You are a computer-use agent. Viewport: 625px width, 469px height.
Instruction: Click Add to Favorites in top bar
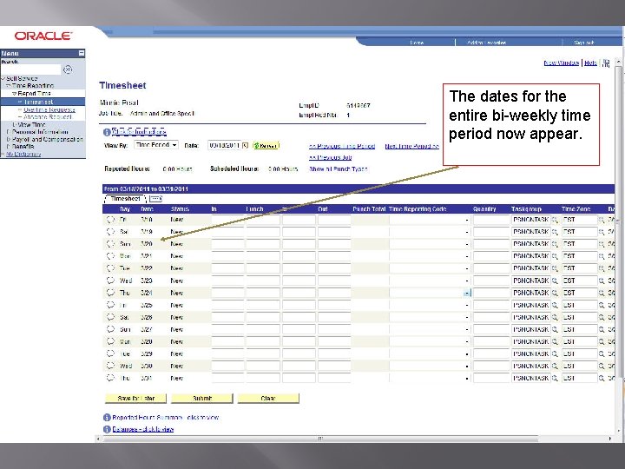(x=487, y=43)
